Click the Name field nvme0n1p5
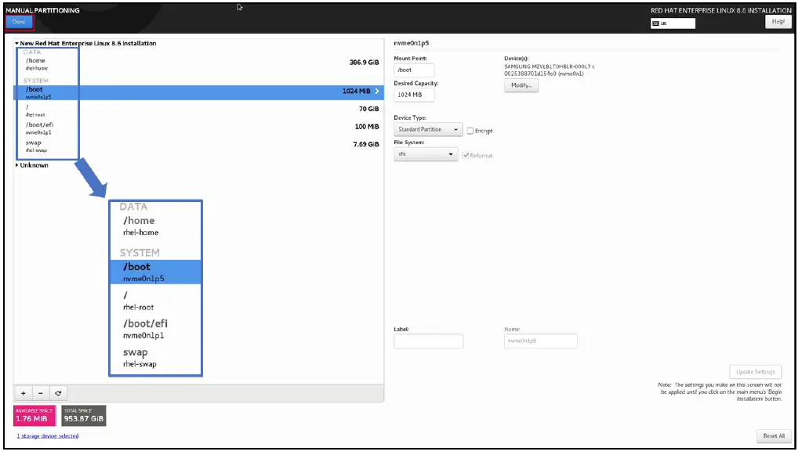The height and width of the screenshot is (455, 798). [540, 341]
